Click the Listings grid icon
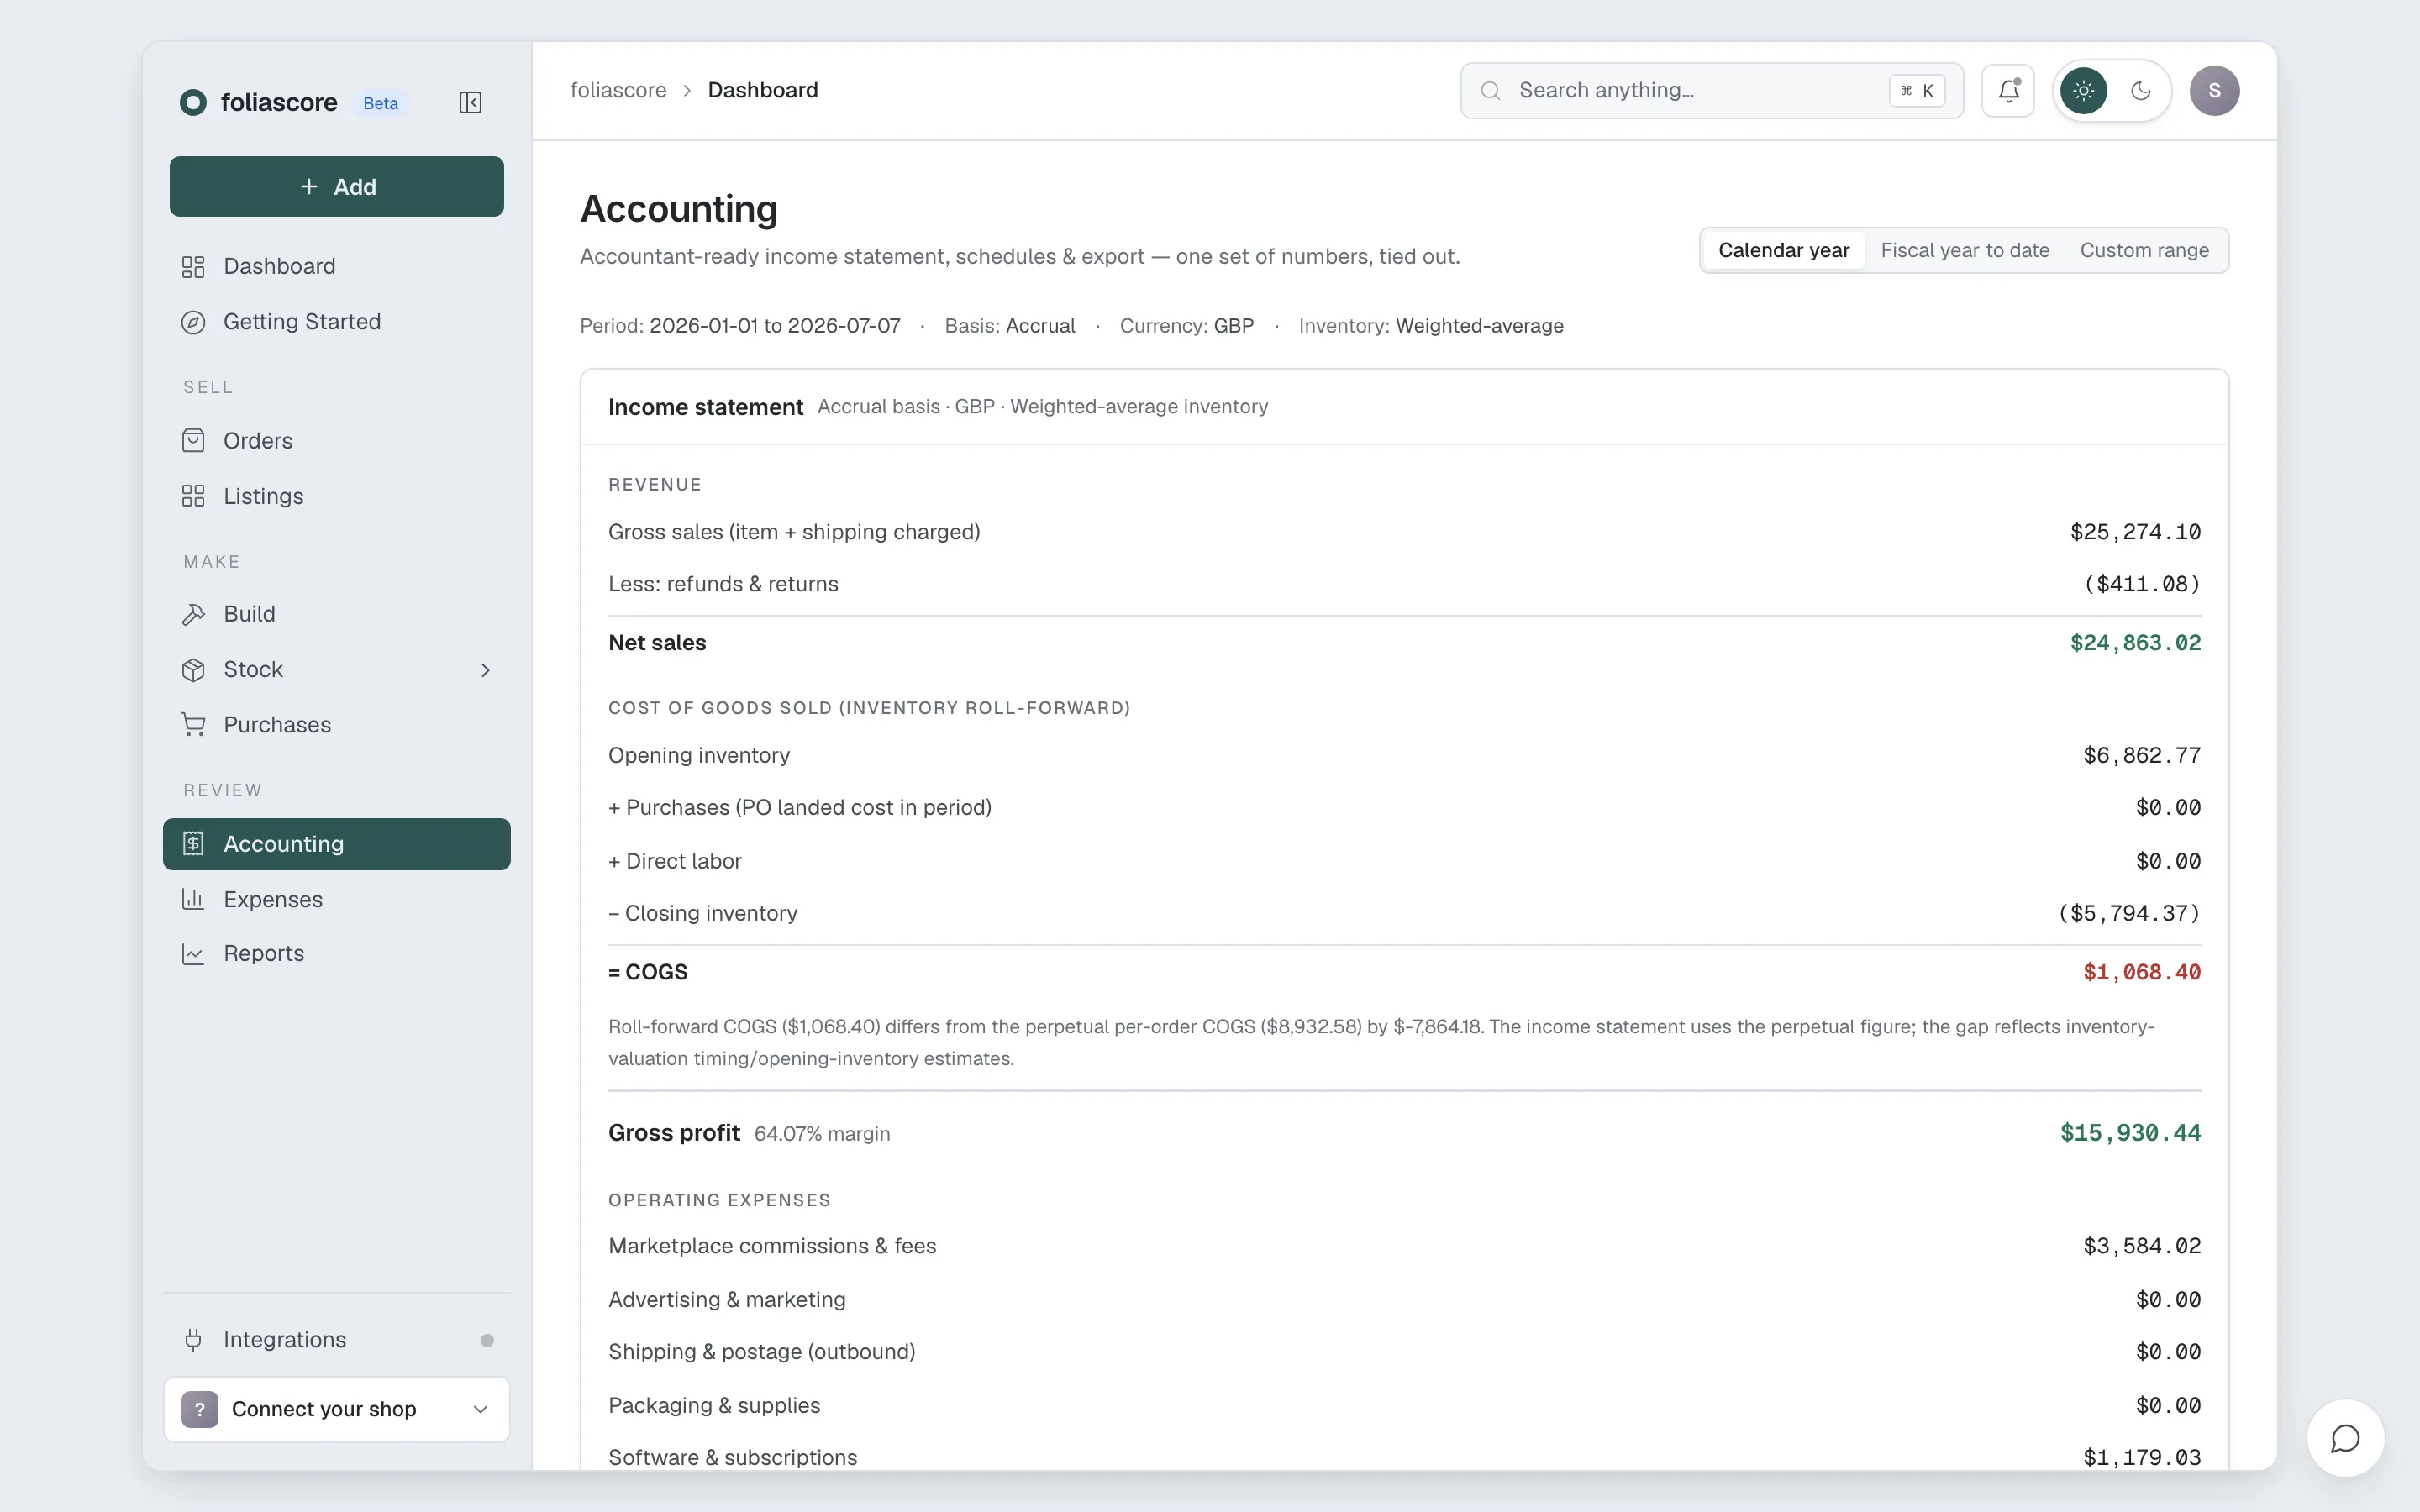 coord(193,496)
